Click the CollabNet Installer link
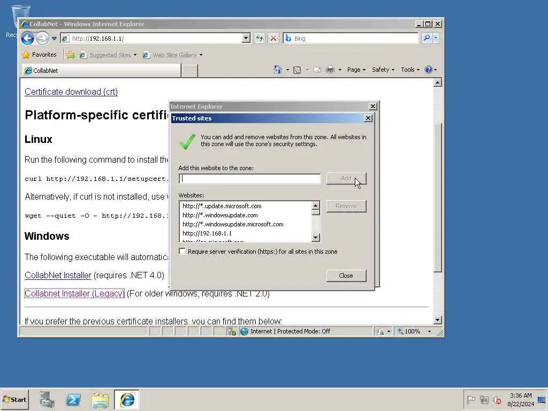 click(x=58, y=276)
